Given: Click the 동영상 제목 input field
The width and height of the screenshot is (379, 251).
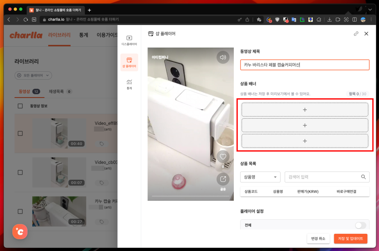Looking at the screenshot, I should click(305, 65).
